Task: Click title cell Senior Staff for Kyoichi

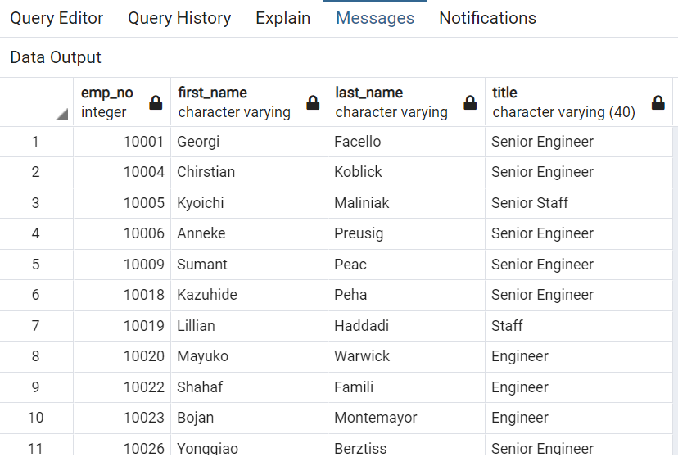Action: pyautogui.click(x=579, y=203)
